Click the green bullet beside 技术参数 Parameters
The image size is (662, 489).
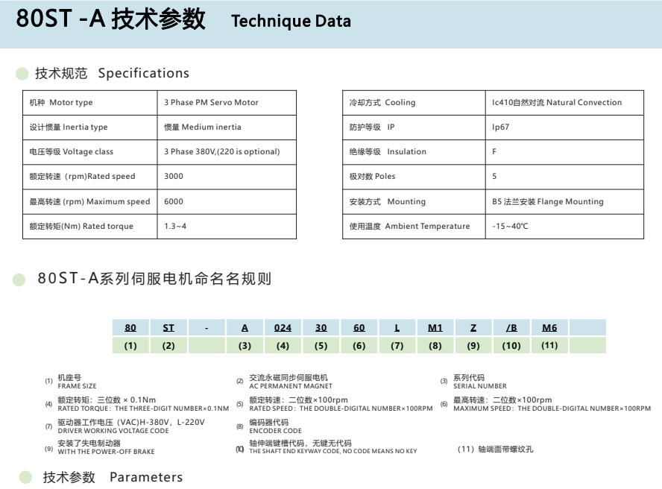coord(25,477)
